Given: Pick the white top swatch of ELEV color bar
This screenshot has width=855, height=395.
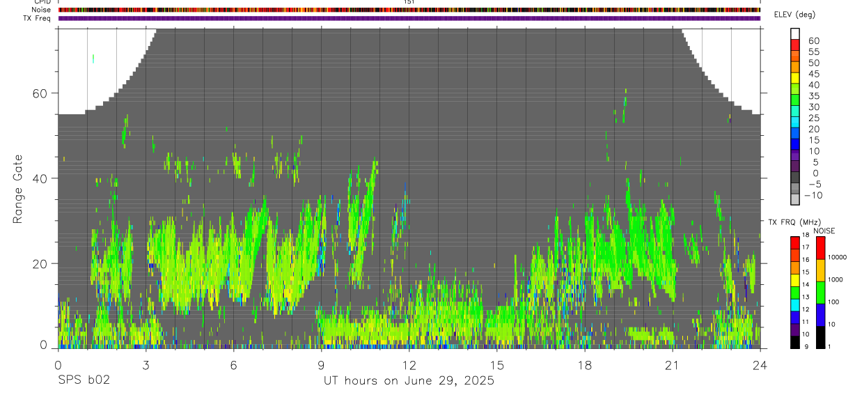Looking at the screenshot, I should point(795,33).
